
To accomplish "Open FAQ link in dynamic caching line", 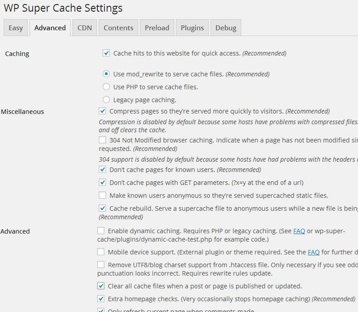I will point(299,231).
